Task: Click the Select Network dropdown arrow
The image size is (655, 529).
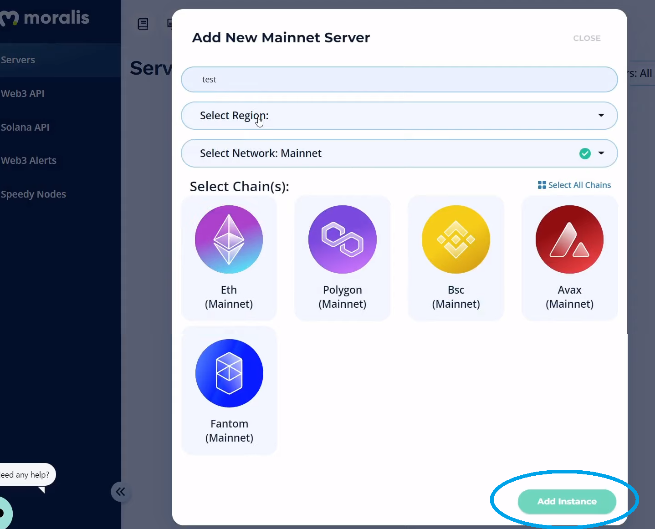Action: pyautogui.click(x=601, y=153)
